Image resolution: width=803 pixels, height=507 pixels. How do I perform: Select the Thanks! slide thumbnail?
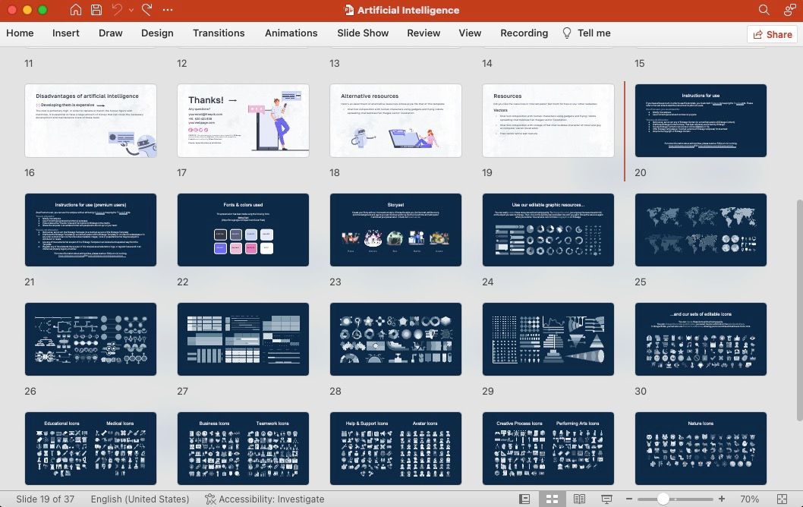243,120
